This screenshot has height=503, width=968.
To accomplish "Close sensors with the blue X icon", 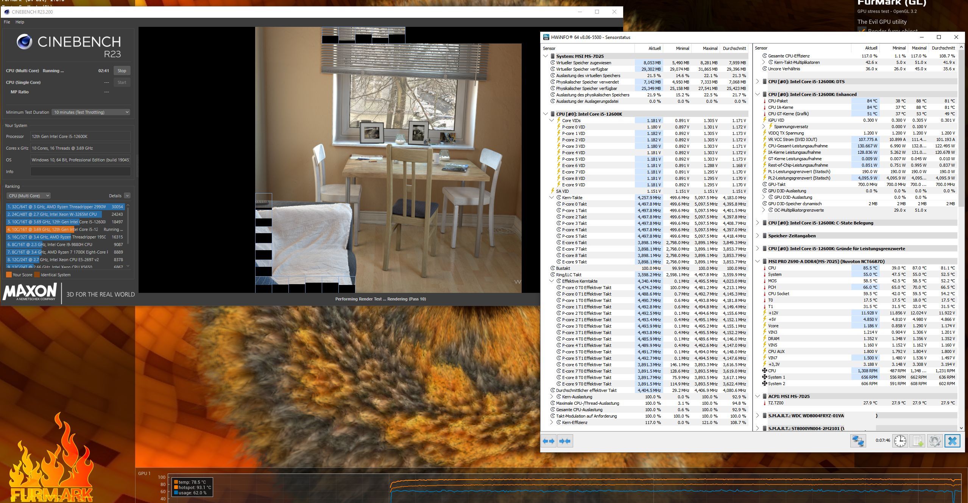I will 952,441.
